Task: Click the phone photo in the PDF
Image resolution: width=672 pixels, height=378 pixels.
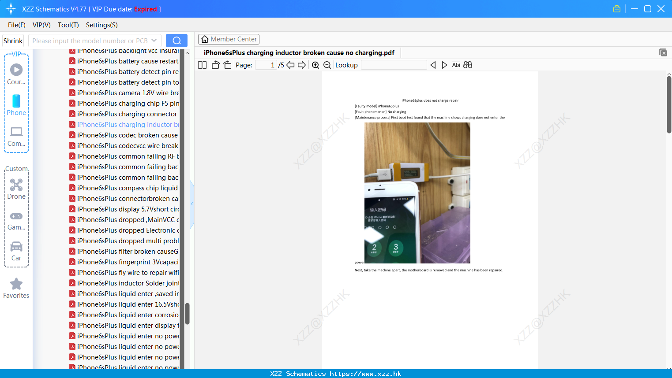Action: coord(417,193)
